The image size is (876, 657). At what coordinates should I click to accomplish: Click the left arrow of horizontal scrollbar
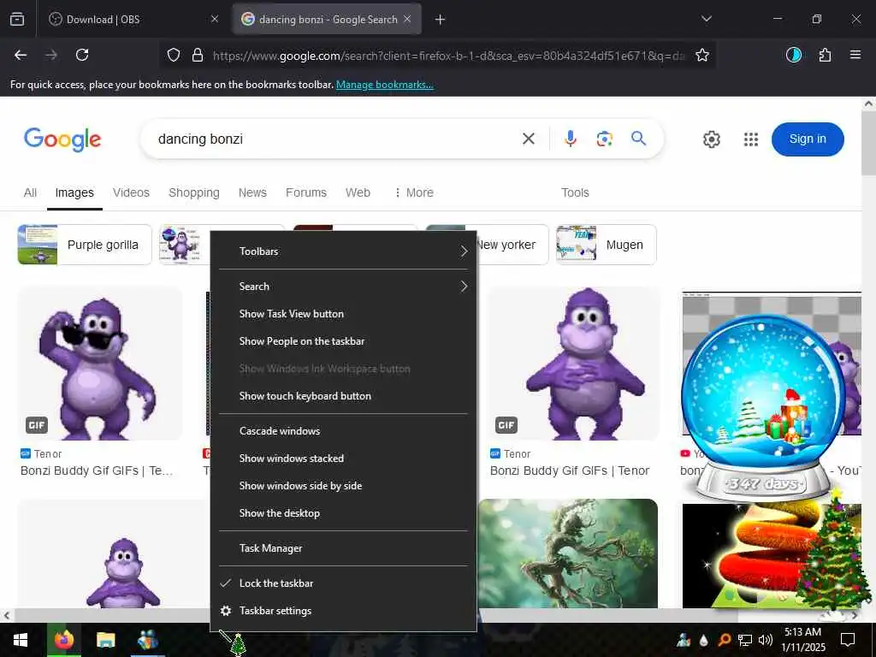(6, 616)
